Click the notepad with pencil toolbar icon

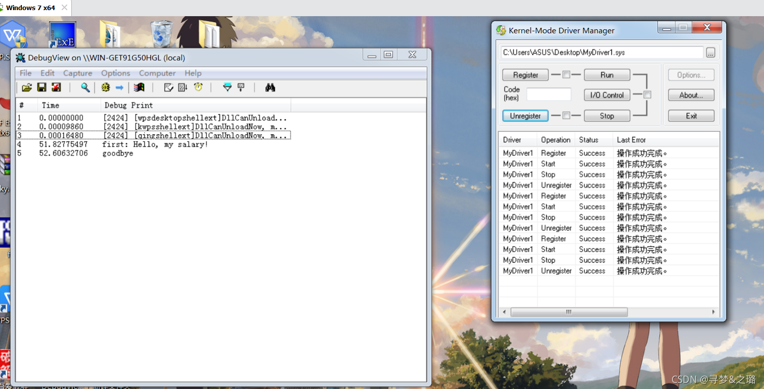pyautogui.click(x=169, y=87)
